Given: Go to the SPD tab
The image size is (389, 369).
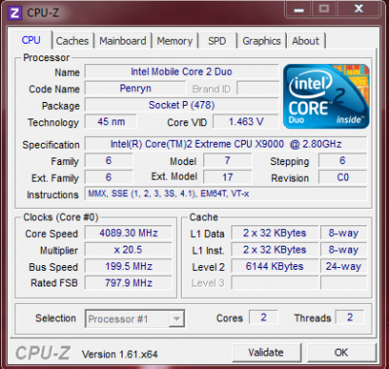Looking at the screenshot, I should tap(217, 41).
